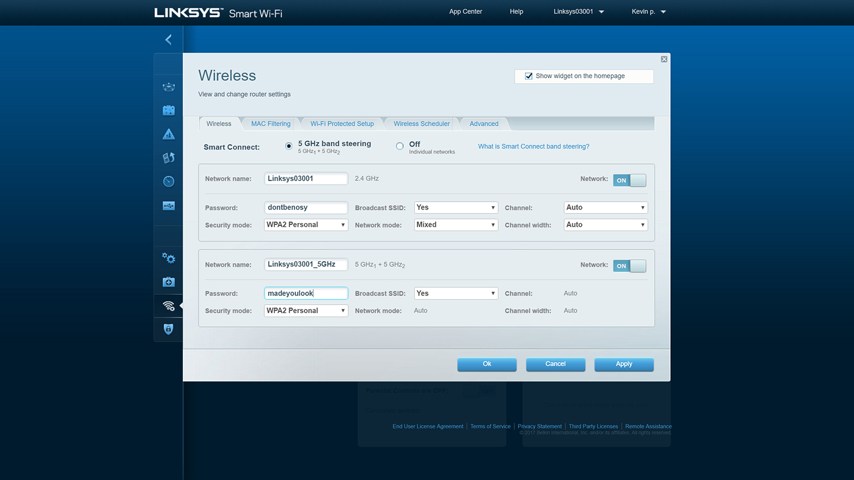Switch to the MAC Filtering tab
The height and width of the screenshot is (480, 854).
pyautogui.click(x=271, y=124)
